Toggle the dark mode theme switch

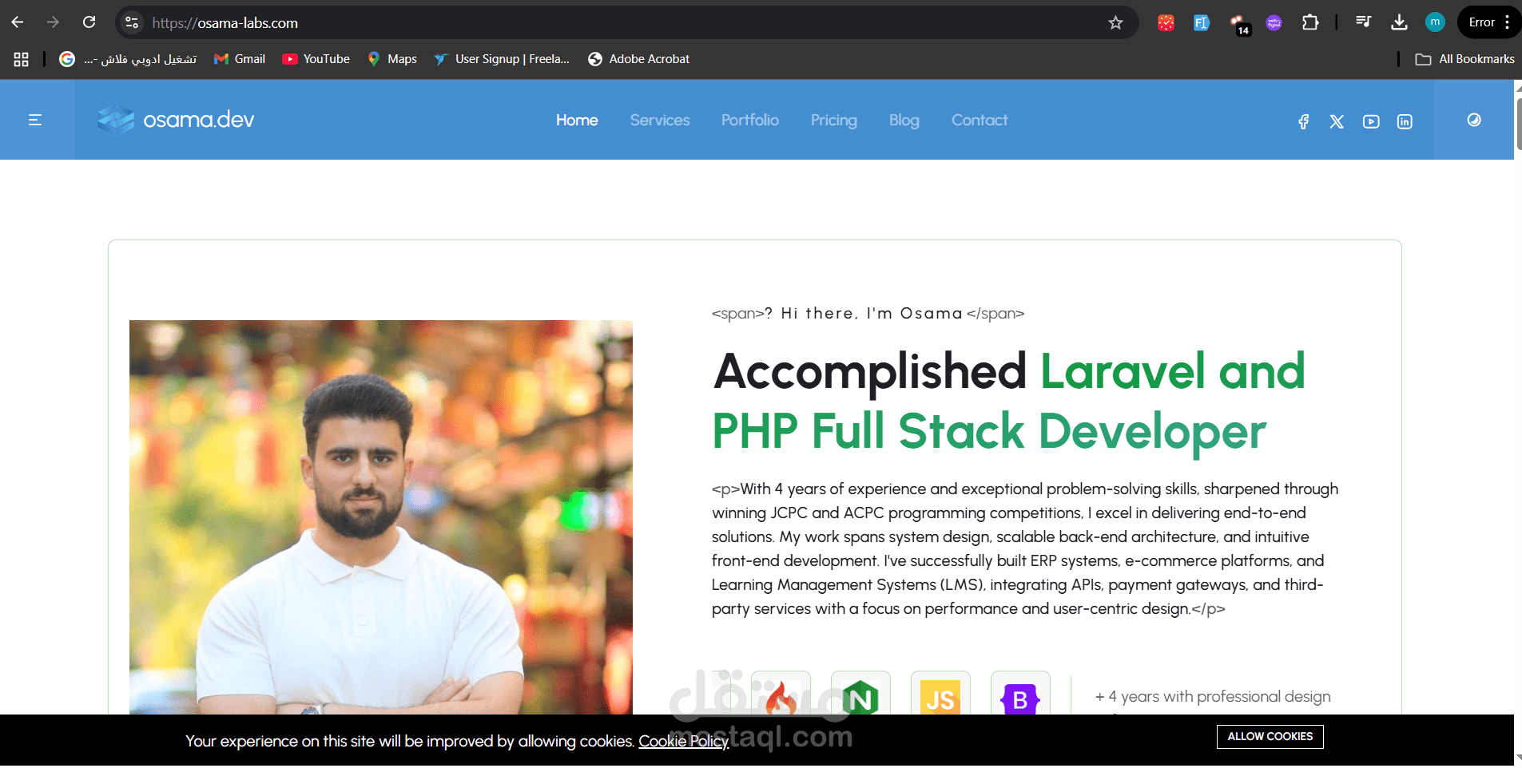(1474, 120)
